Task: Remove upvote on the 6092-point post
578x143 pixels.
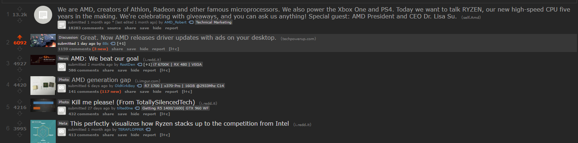Action: [20, 37]
